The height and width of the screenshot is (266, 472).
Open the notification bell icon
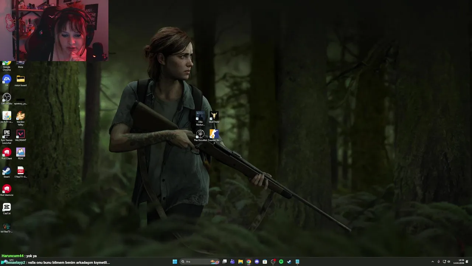click(x=467, y=262)
